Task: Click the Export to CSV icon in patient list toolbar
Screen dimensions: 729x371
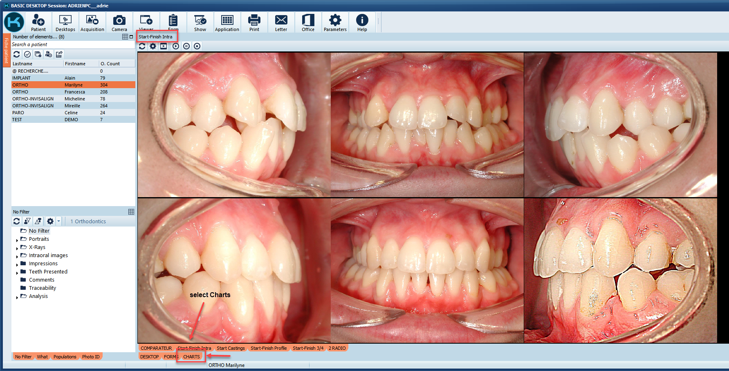Action: coord(59,54)
